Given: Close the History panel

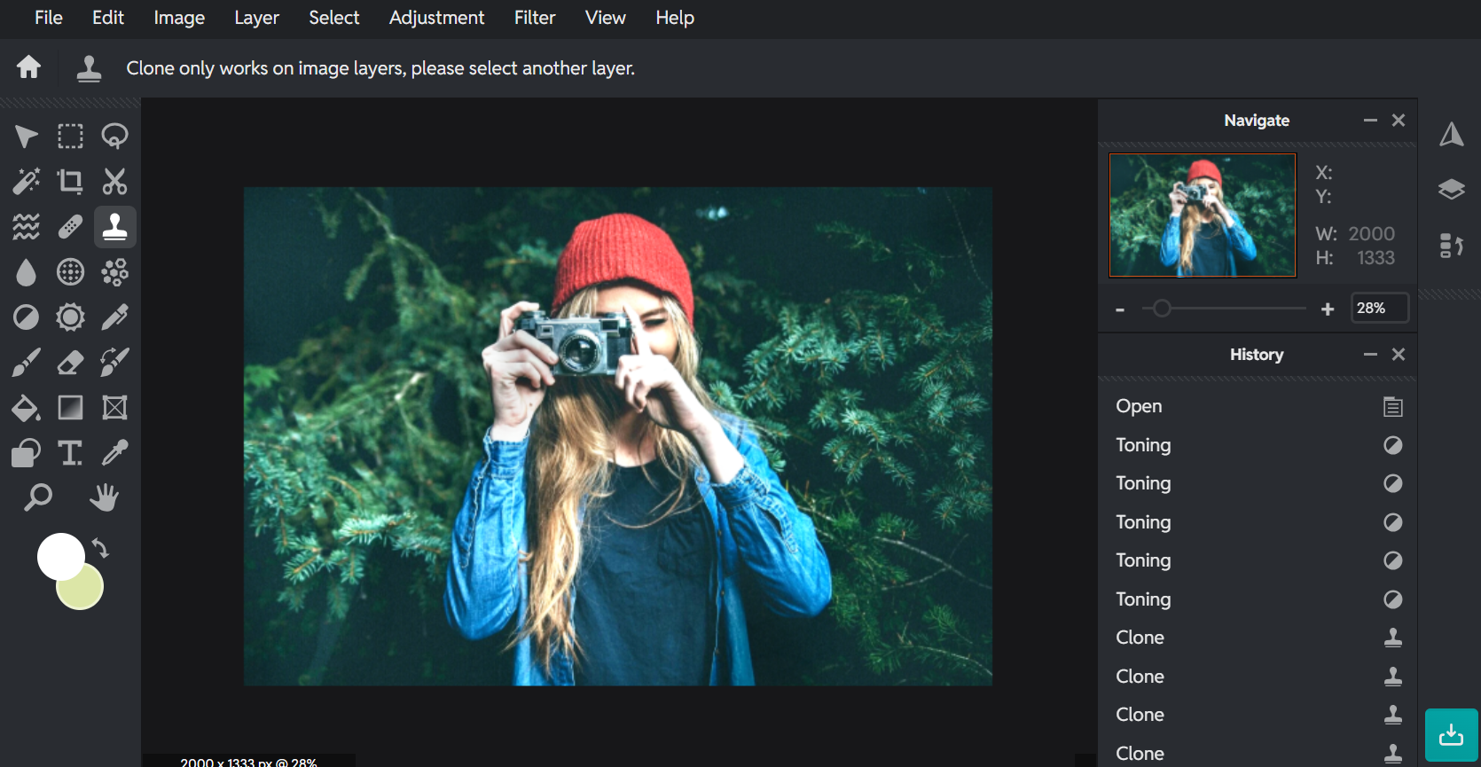Looking at the screenshot, I should tap(1399, 354).
